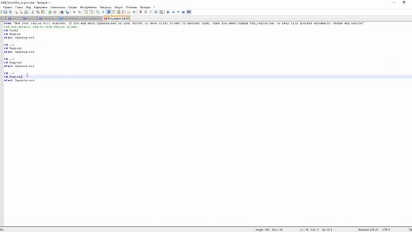The width and height of the screenshot is (412, 232).
Task: Click the length value in status bar
Action: tap(263, 230)
